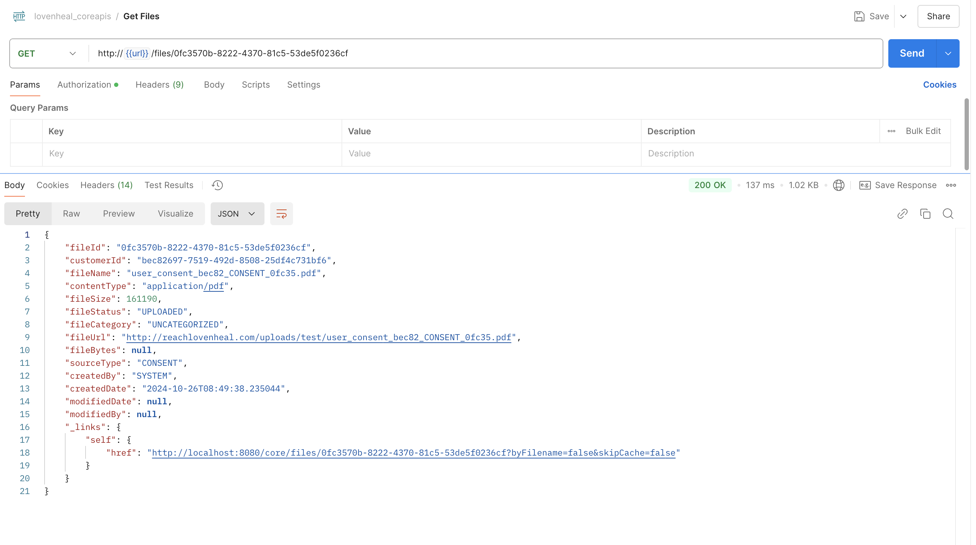Click the "_links" key on line 16
976x545 pixels.
pos(85,427)
